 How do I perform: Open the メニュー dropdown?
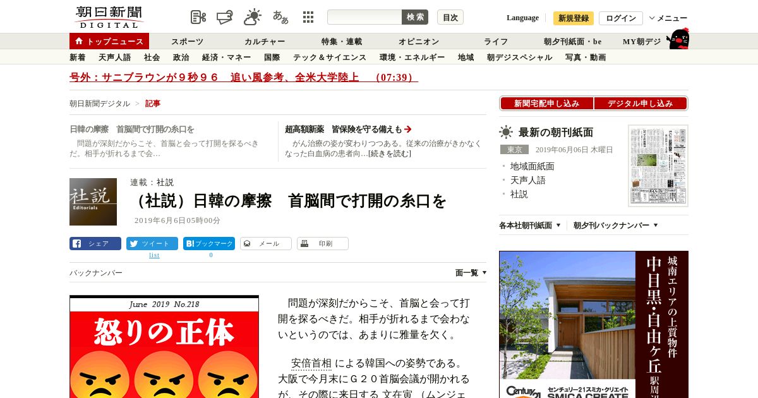668,18
